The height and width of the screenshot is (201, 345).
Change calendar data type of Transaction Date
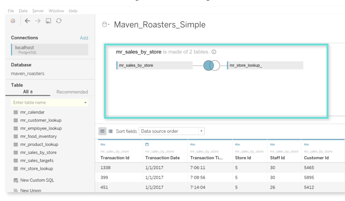click(x=147, y=144)
